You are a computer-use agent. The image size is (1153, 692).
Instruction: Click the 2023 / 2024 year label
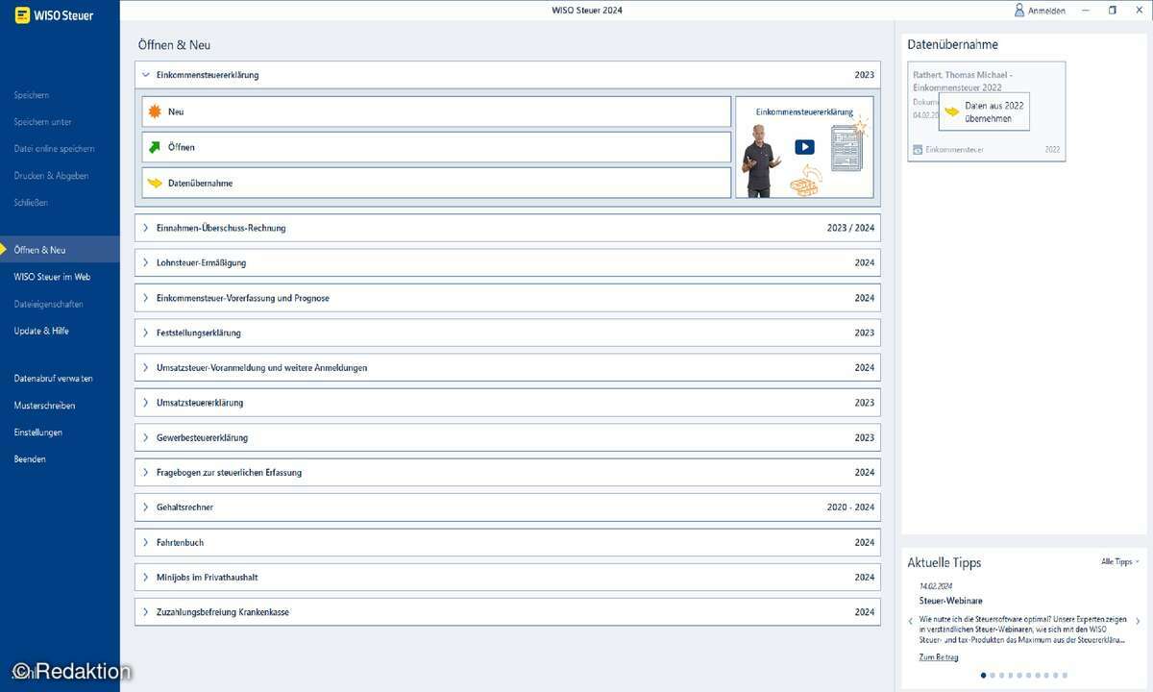(x=850, y=228)
